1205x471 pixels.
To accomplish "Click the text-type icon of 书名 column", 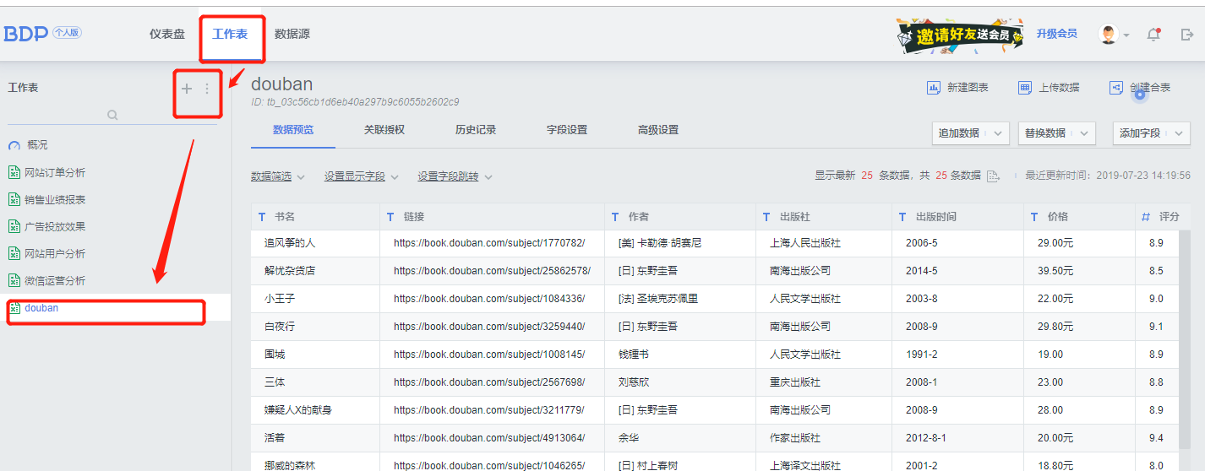I will 262,217.
